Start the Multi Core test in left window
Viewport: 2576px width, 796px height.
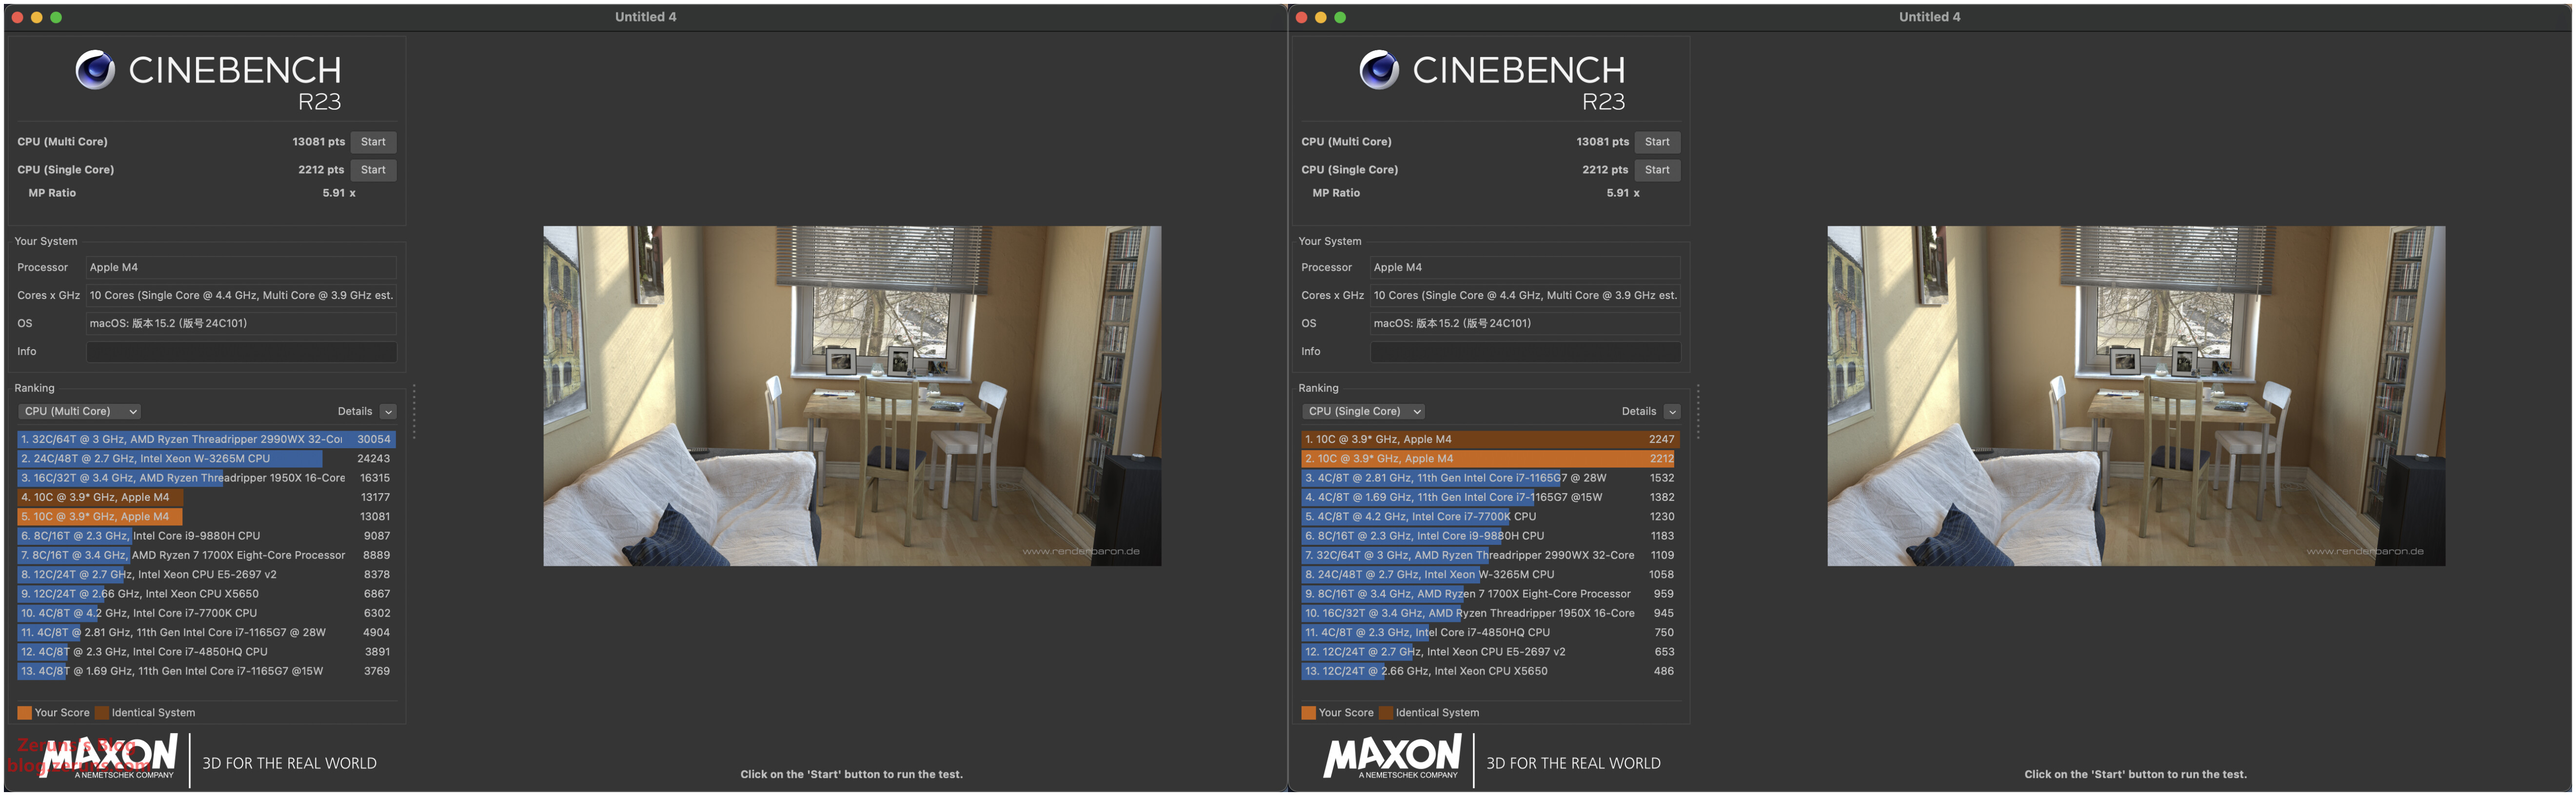373,142
